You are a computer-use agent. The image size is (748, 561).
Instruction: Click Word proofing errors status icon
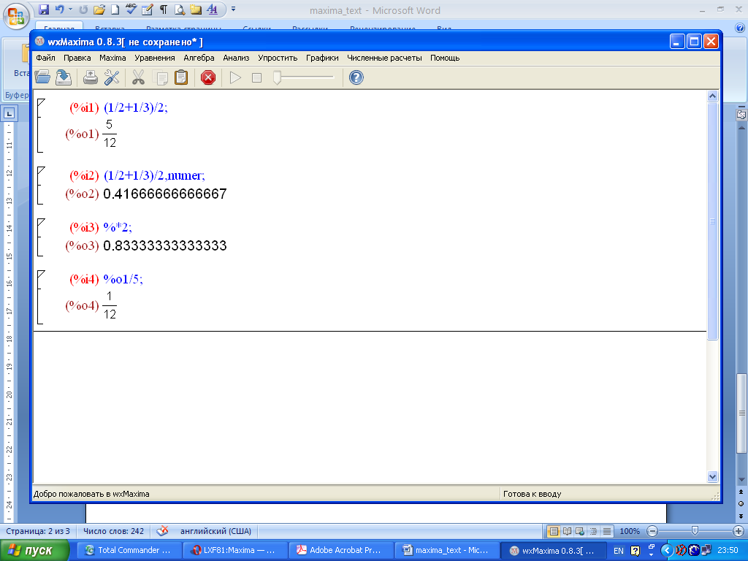[x=163, y=531]
